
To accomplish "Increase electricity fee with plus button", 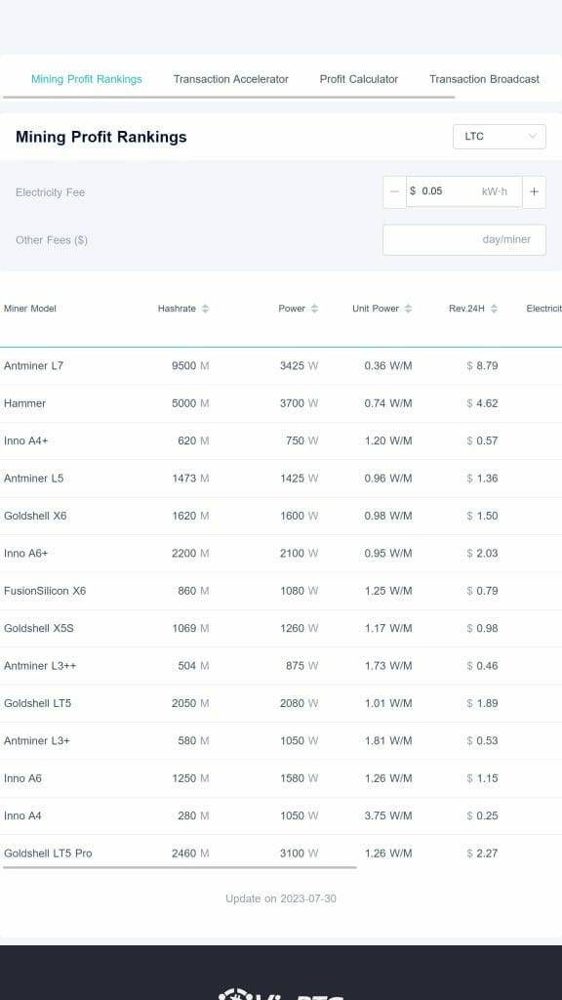I will click(534, 191).
